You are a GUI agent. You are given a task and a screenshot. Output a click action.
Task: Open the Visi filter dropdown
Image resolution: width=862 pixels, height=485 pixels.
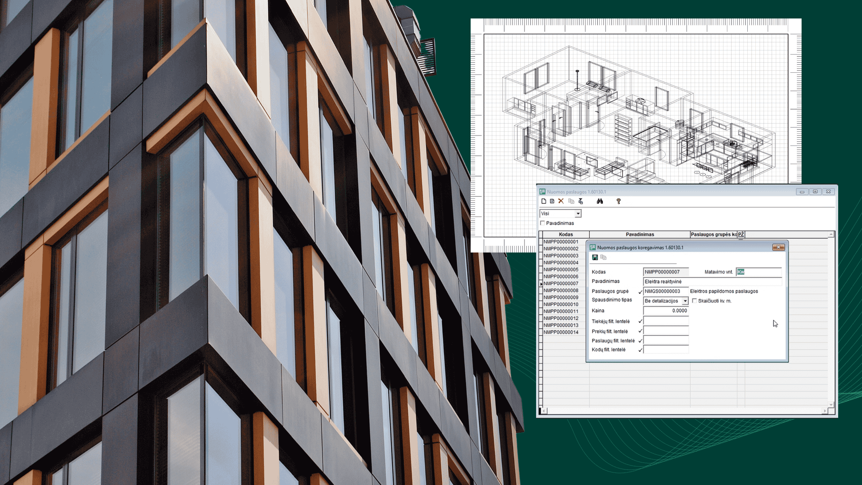pos(578,214)
